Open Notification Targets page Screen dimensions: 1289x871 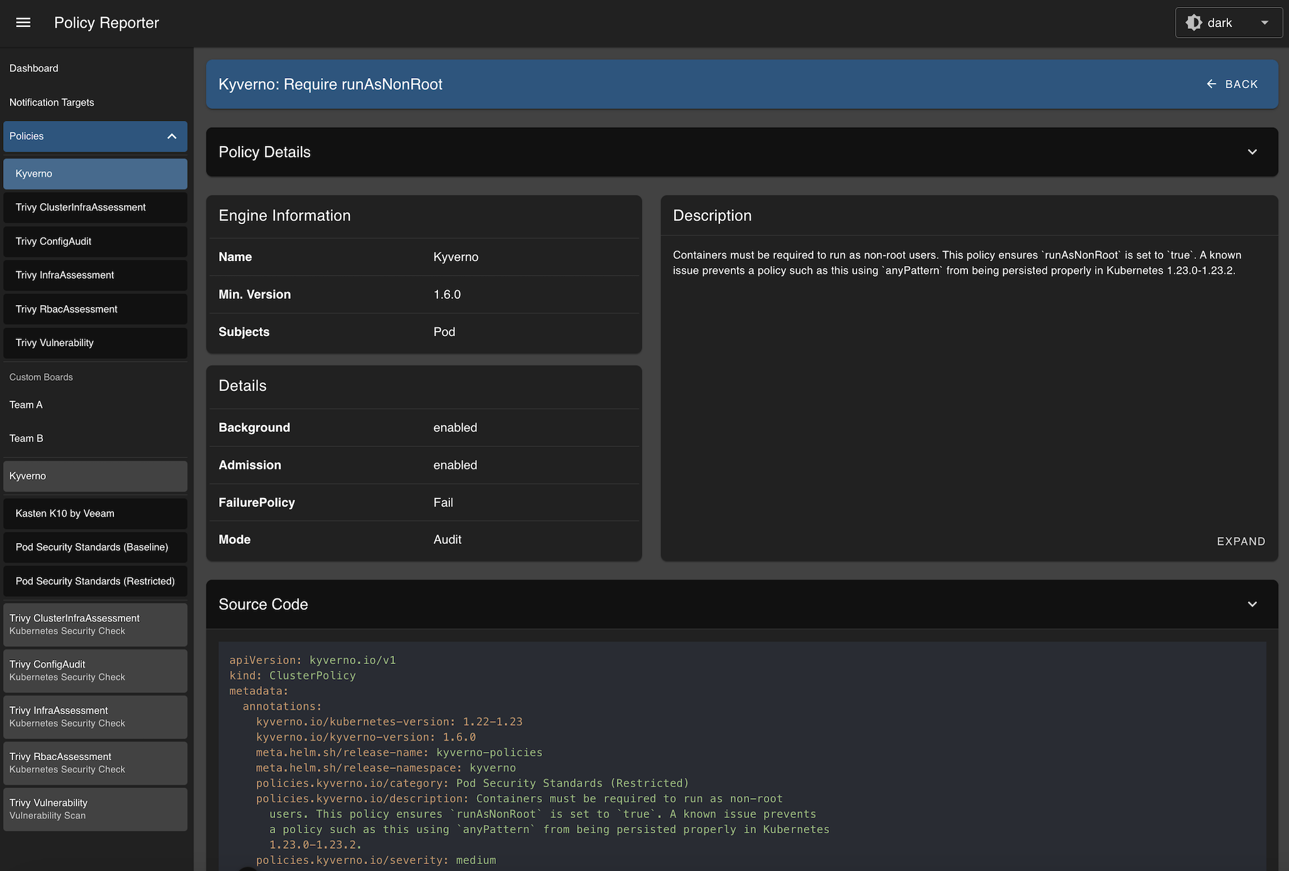pyautogui.click(x=95, y=102)
